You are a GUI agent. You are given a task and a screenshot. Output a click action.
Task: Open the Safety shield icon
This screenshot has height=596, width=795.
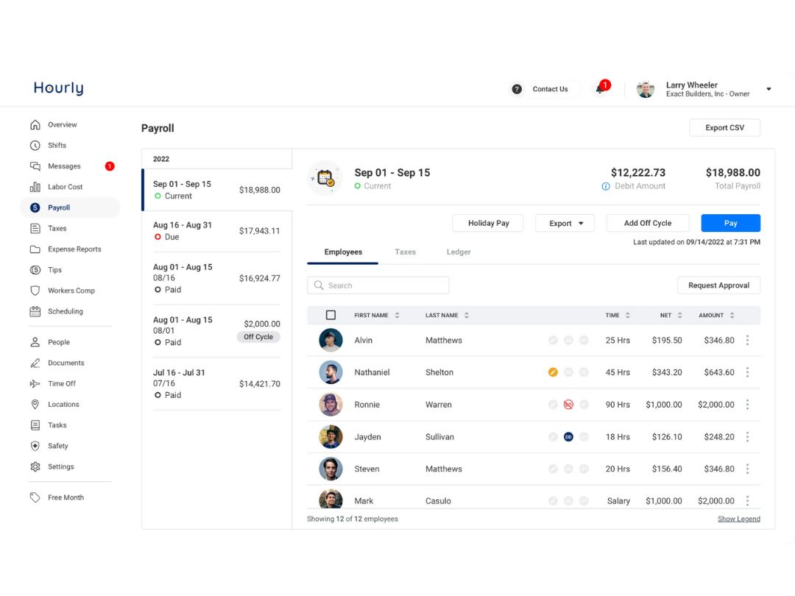[35, 446]
